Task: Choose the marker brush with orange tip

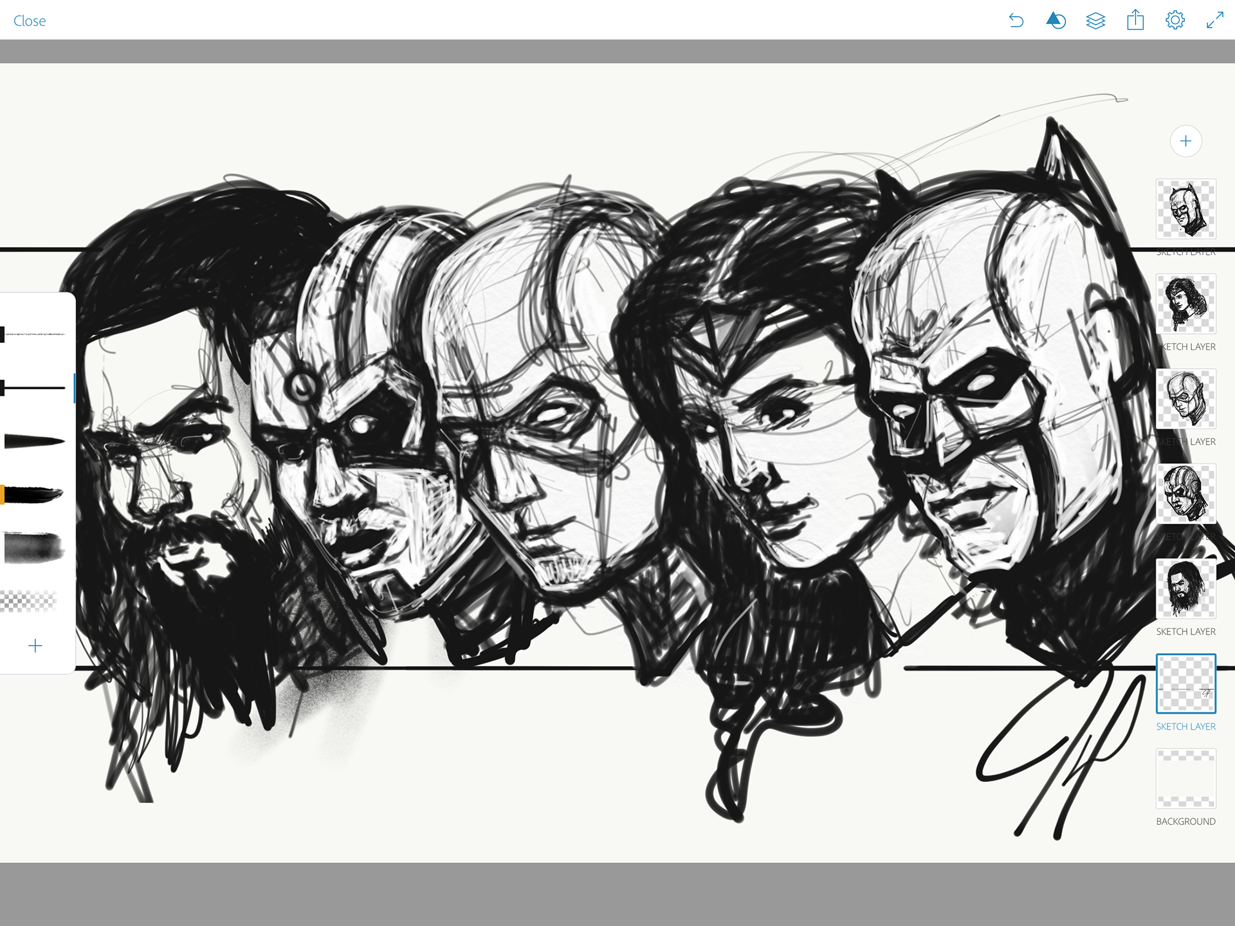Action: click(x=32, y=495)
